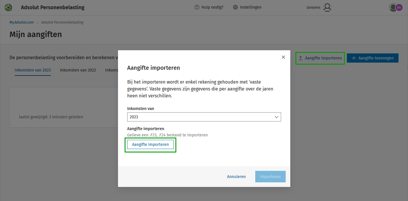
Task: Click the Wolters Kluwer logo icon
Action: point(9,7)
